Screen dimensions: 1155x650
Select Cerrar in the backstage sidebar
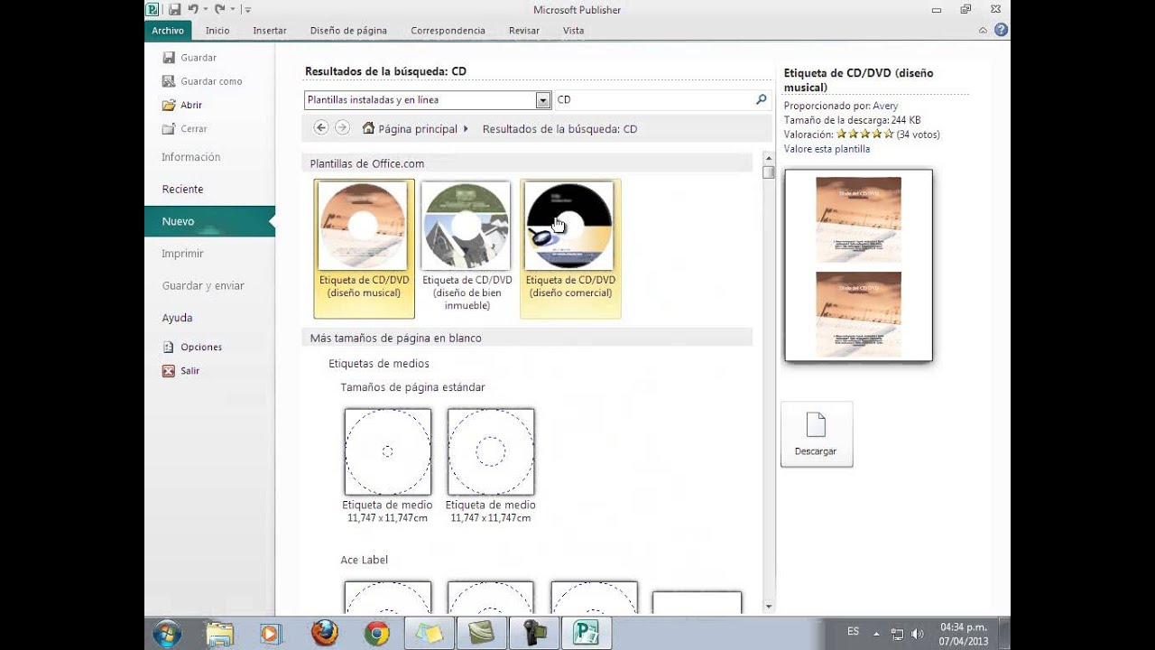pos(185,129)
